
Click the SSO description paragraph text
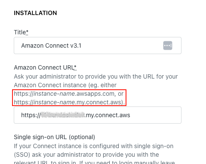tap(94, 155)
